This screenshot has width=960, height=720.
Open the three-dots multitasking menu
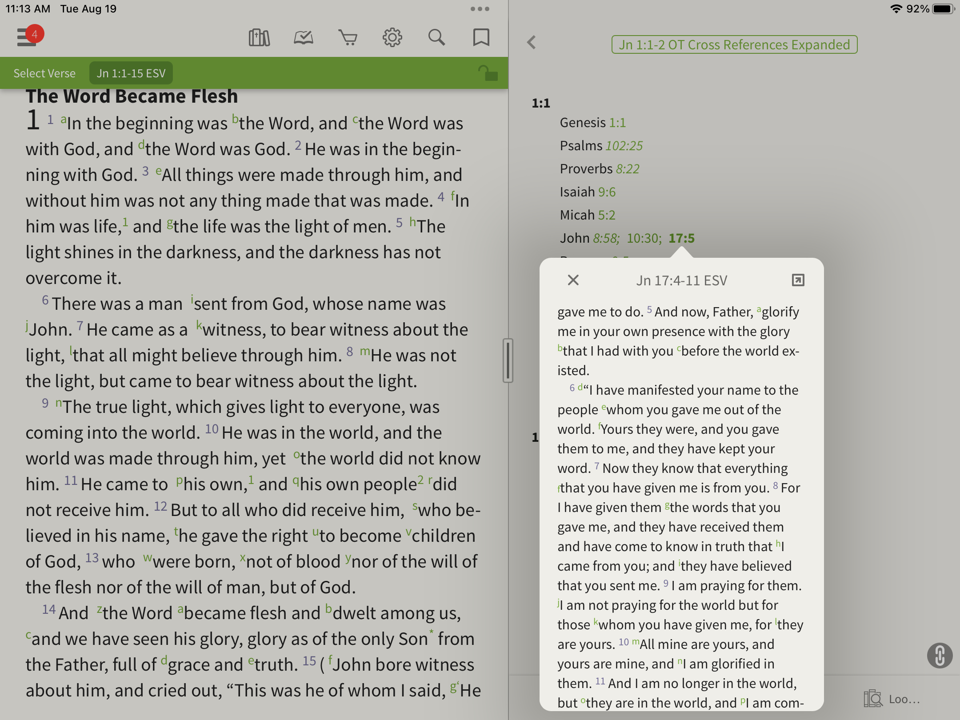480,9
